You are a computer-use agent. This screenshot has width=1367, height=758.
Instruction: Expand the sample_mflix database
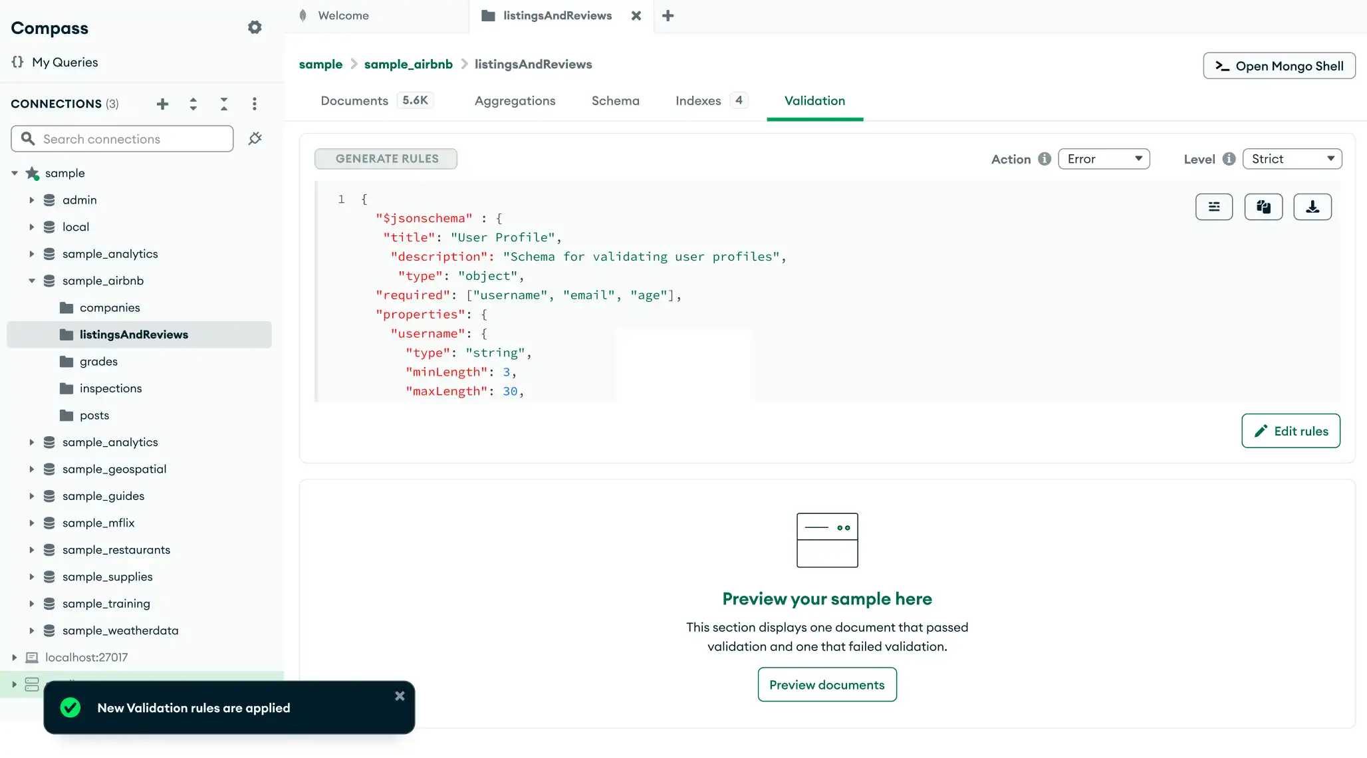coord(31,523)
